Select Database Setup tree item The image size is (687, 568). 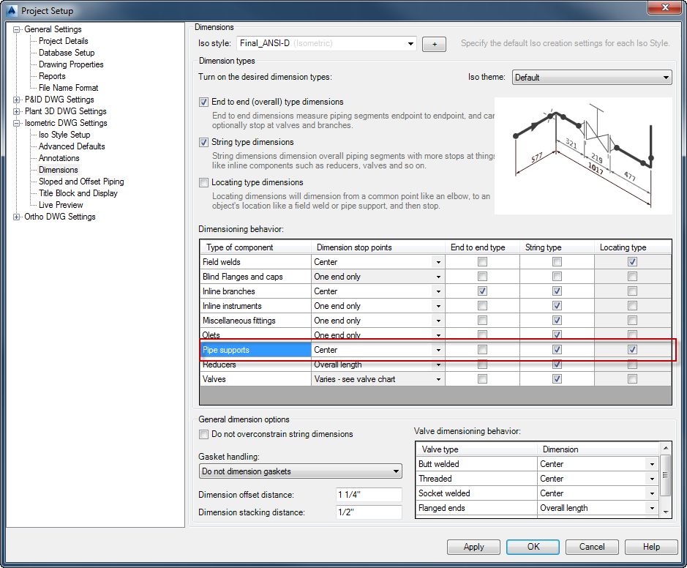(x=67, y=53)
